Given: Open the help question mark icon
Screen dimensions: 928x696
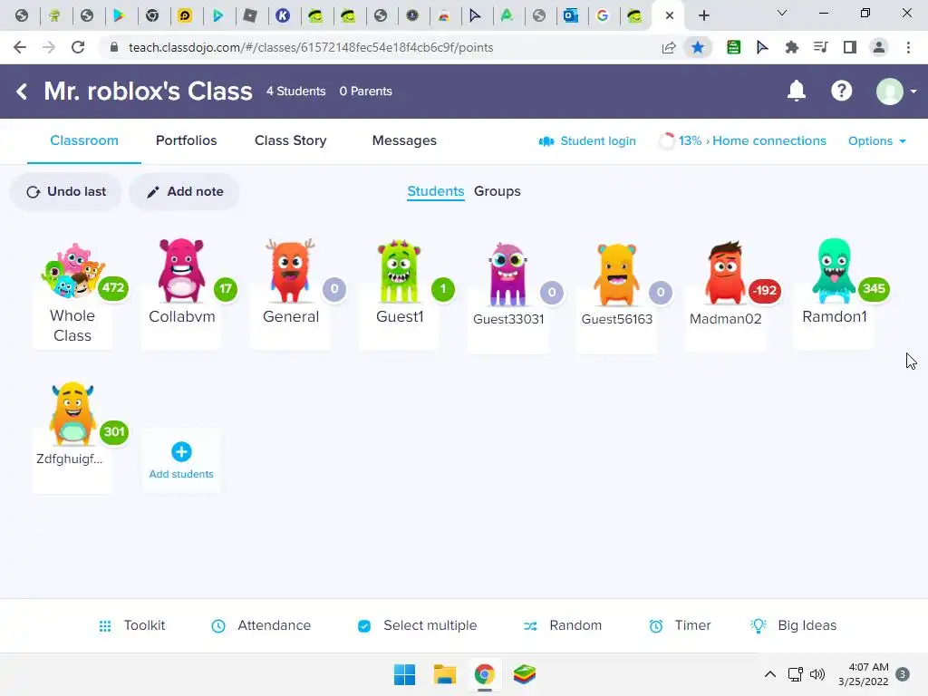Looking at the screenshot, I should [x=841, y=92].
